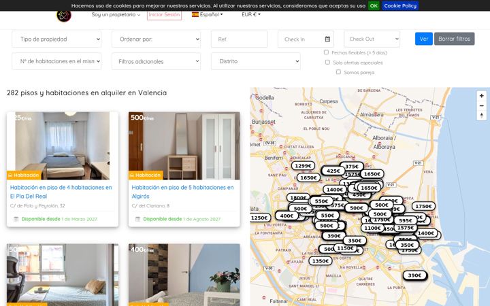
Task: Click the Check in date field
Action: coord(306,39)
